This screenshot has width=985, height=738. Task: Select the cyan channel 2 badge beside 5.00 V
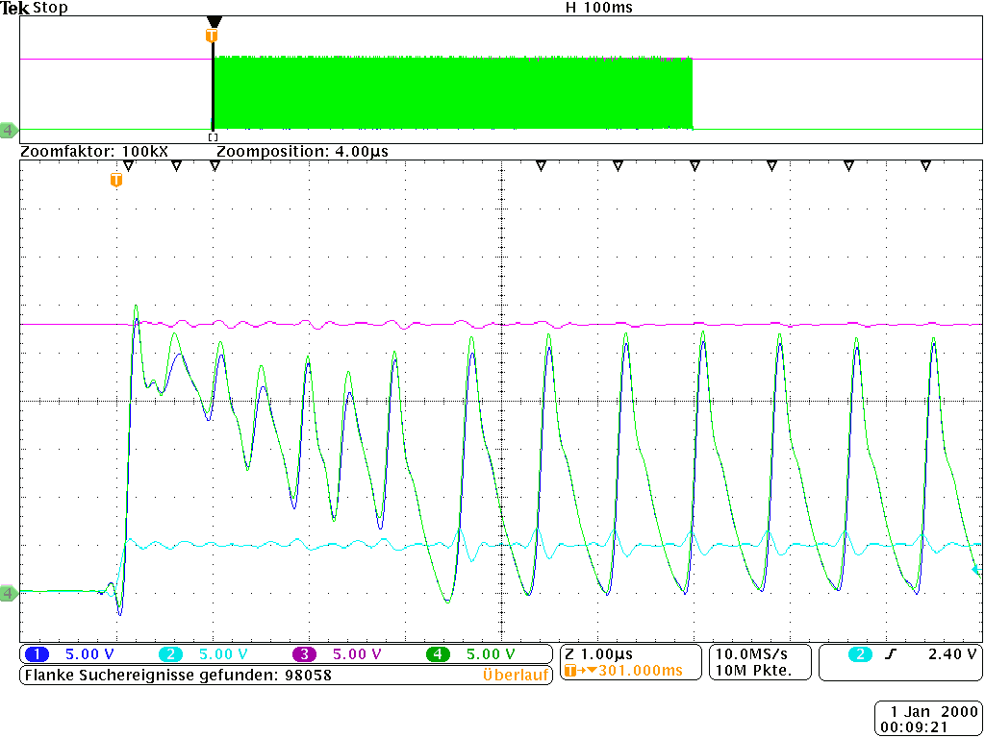(170, 654)
